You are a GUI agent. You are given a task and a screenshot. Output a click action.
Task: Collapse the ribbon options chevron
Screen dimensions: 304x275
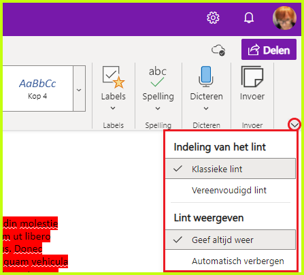pyautogui.click(x=294, y=125)
